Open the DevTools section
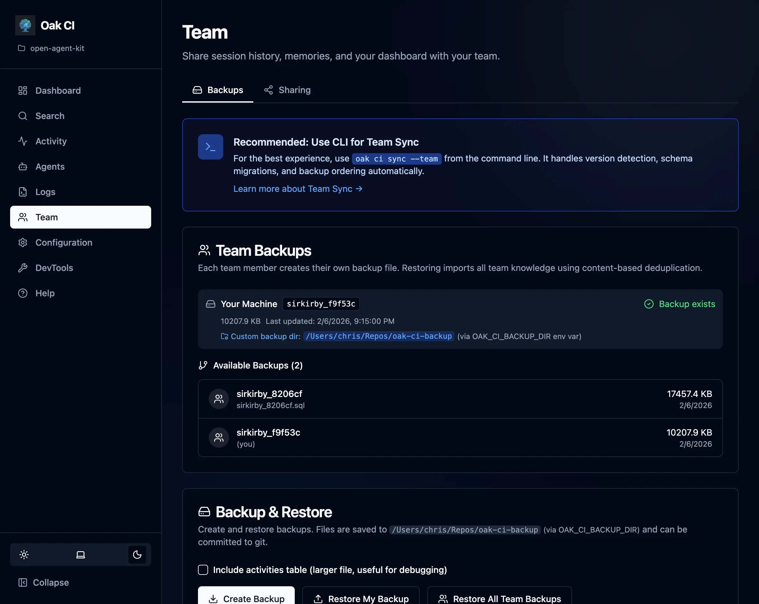The height and width of the screenshot is (604, 759). pyautogui.click(x=54, y=268)
